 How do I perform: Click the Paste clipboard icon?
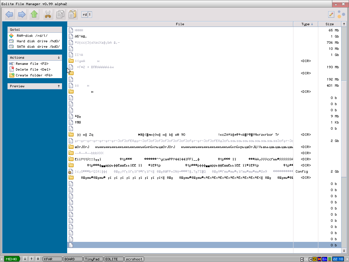coord(72,14)
